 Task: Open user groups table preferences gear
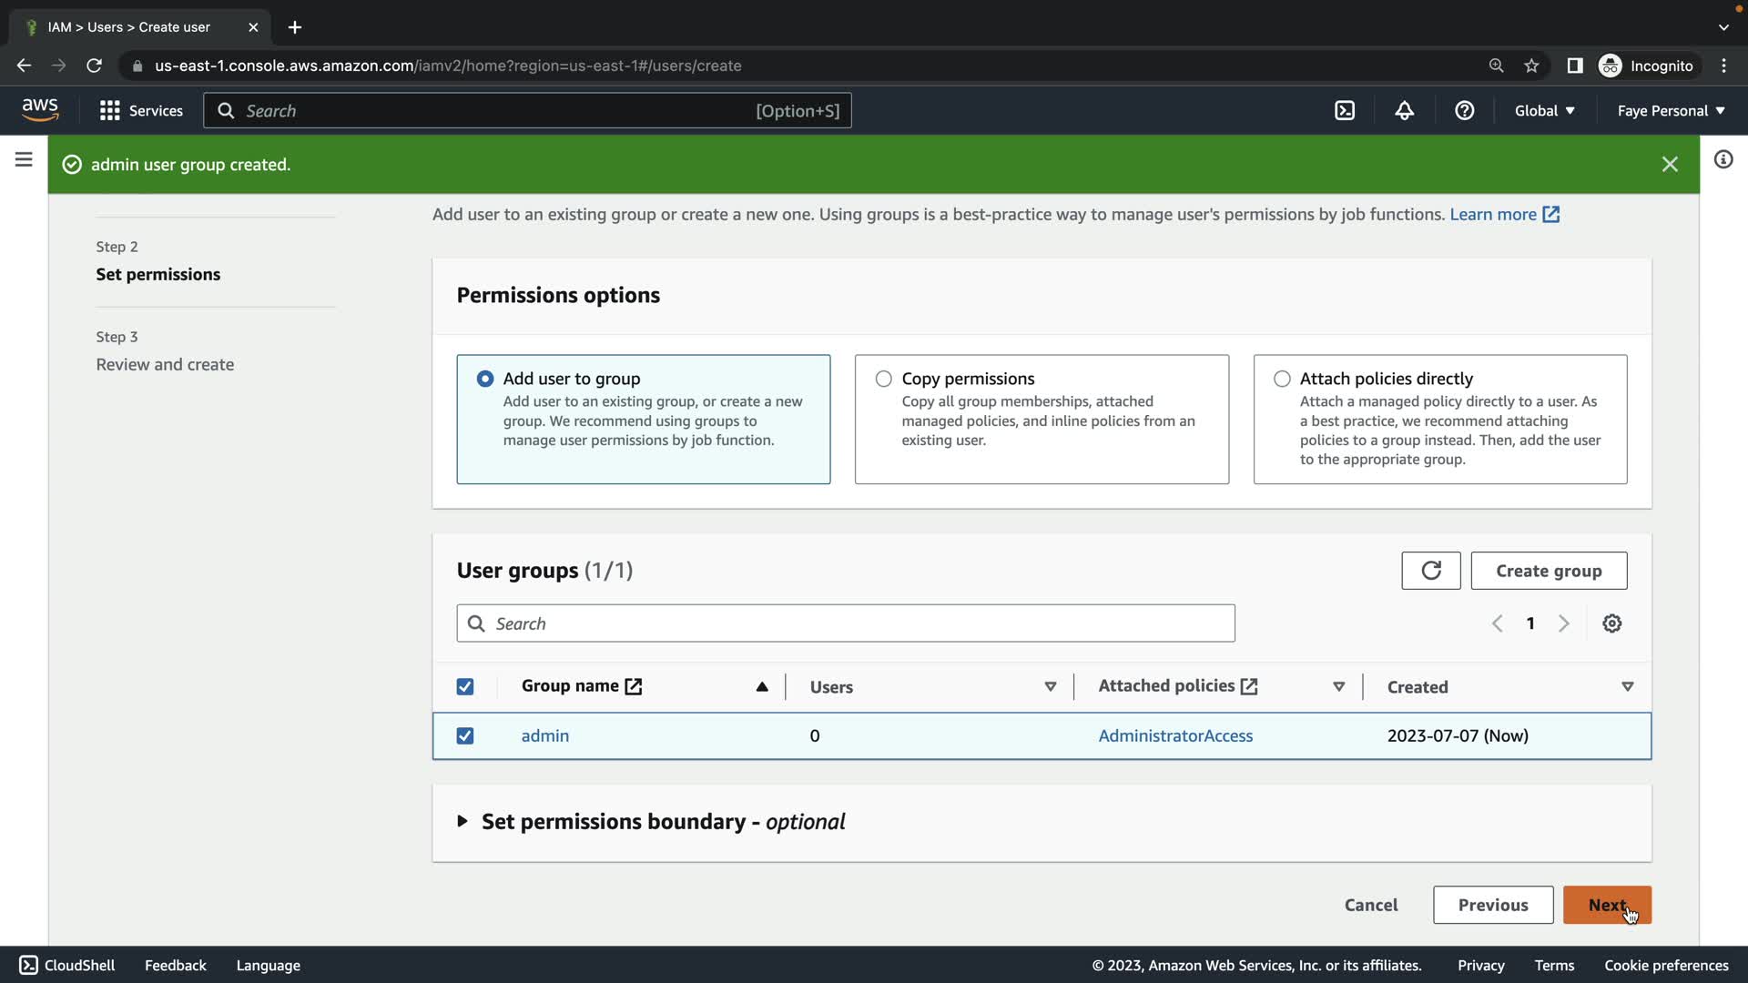coord(1611,623)
